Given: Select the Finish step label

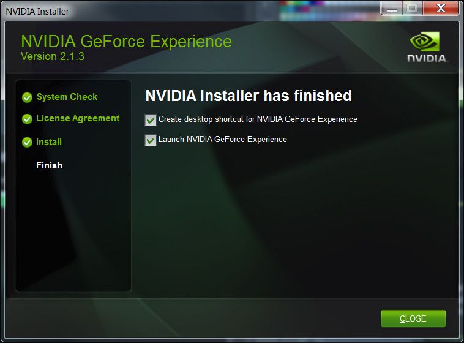Looking at the screenshot, I should click(49, 165).
